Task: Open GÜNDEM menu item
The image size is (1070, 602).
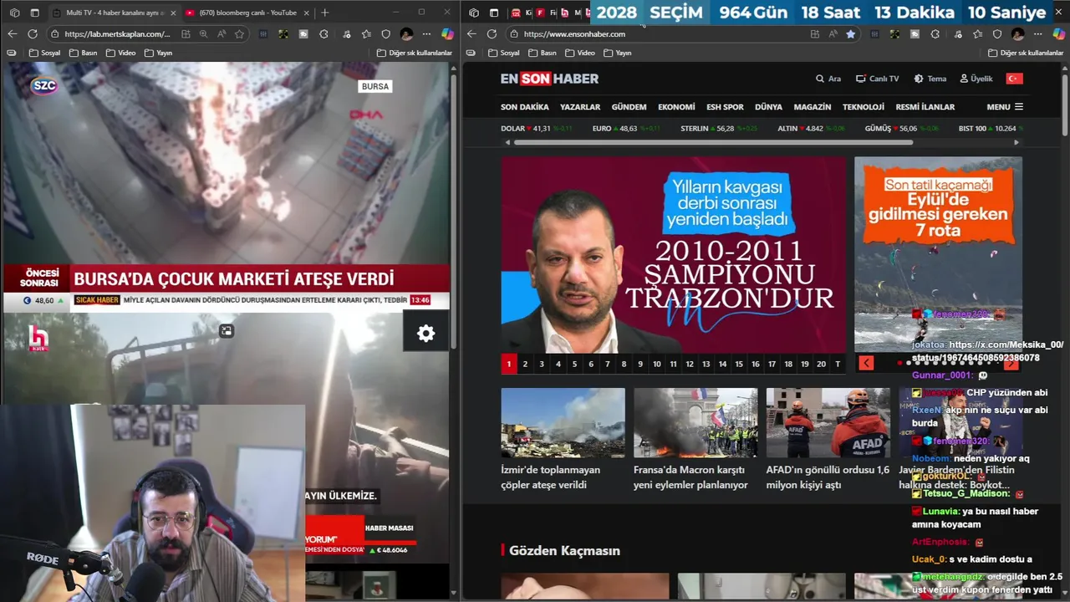Action: pos(629,107)
